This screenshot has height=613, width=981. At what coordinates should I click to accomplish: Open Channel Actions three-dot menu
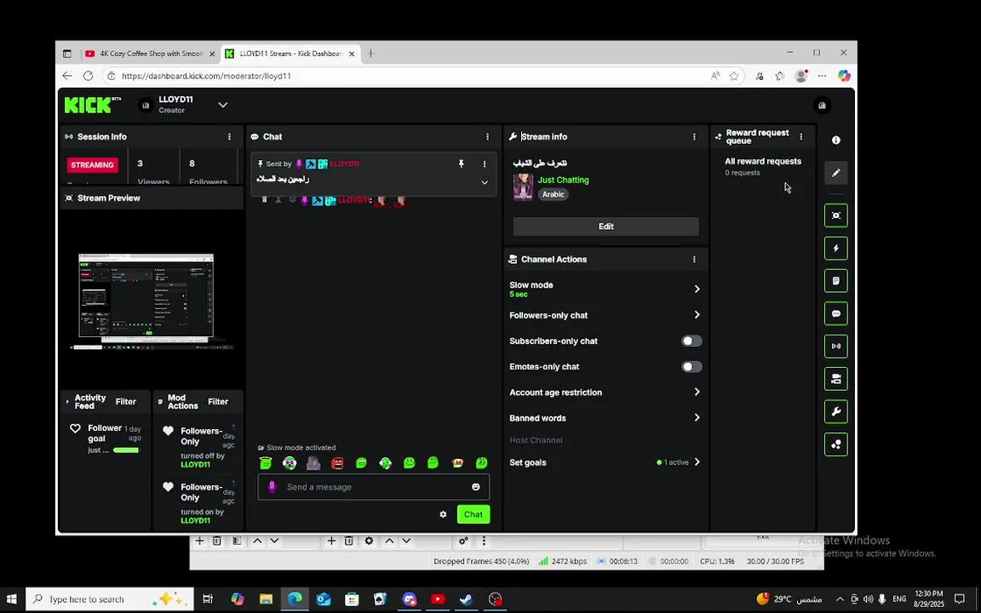point(694,259)
